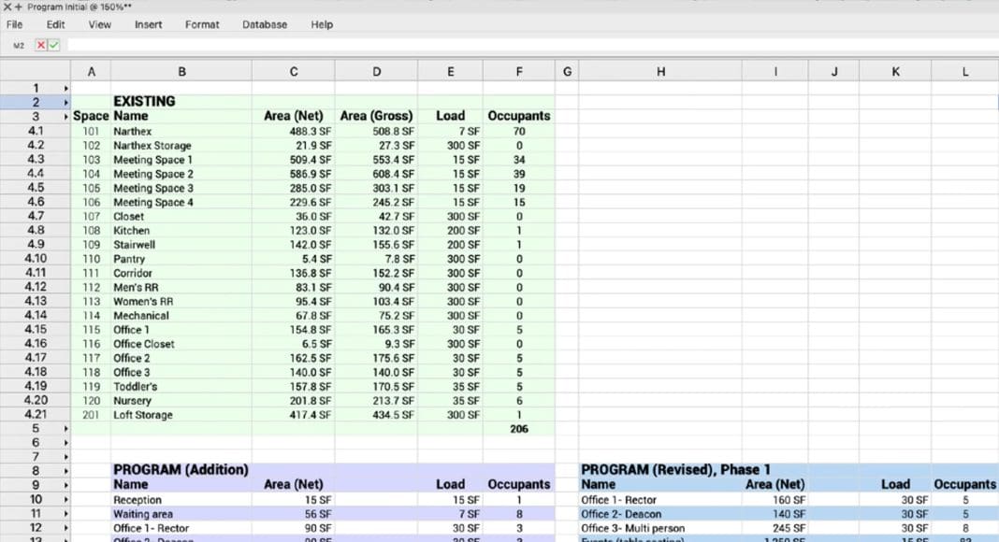This screenshot has width=999, height=542.
Task: Click the plus icon beside the title
Action: [x=18, y=7]
